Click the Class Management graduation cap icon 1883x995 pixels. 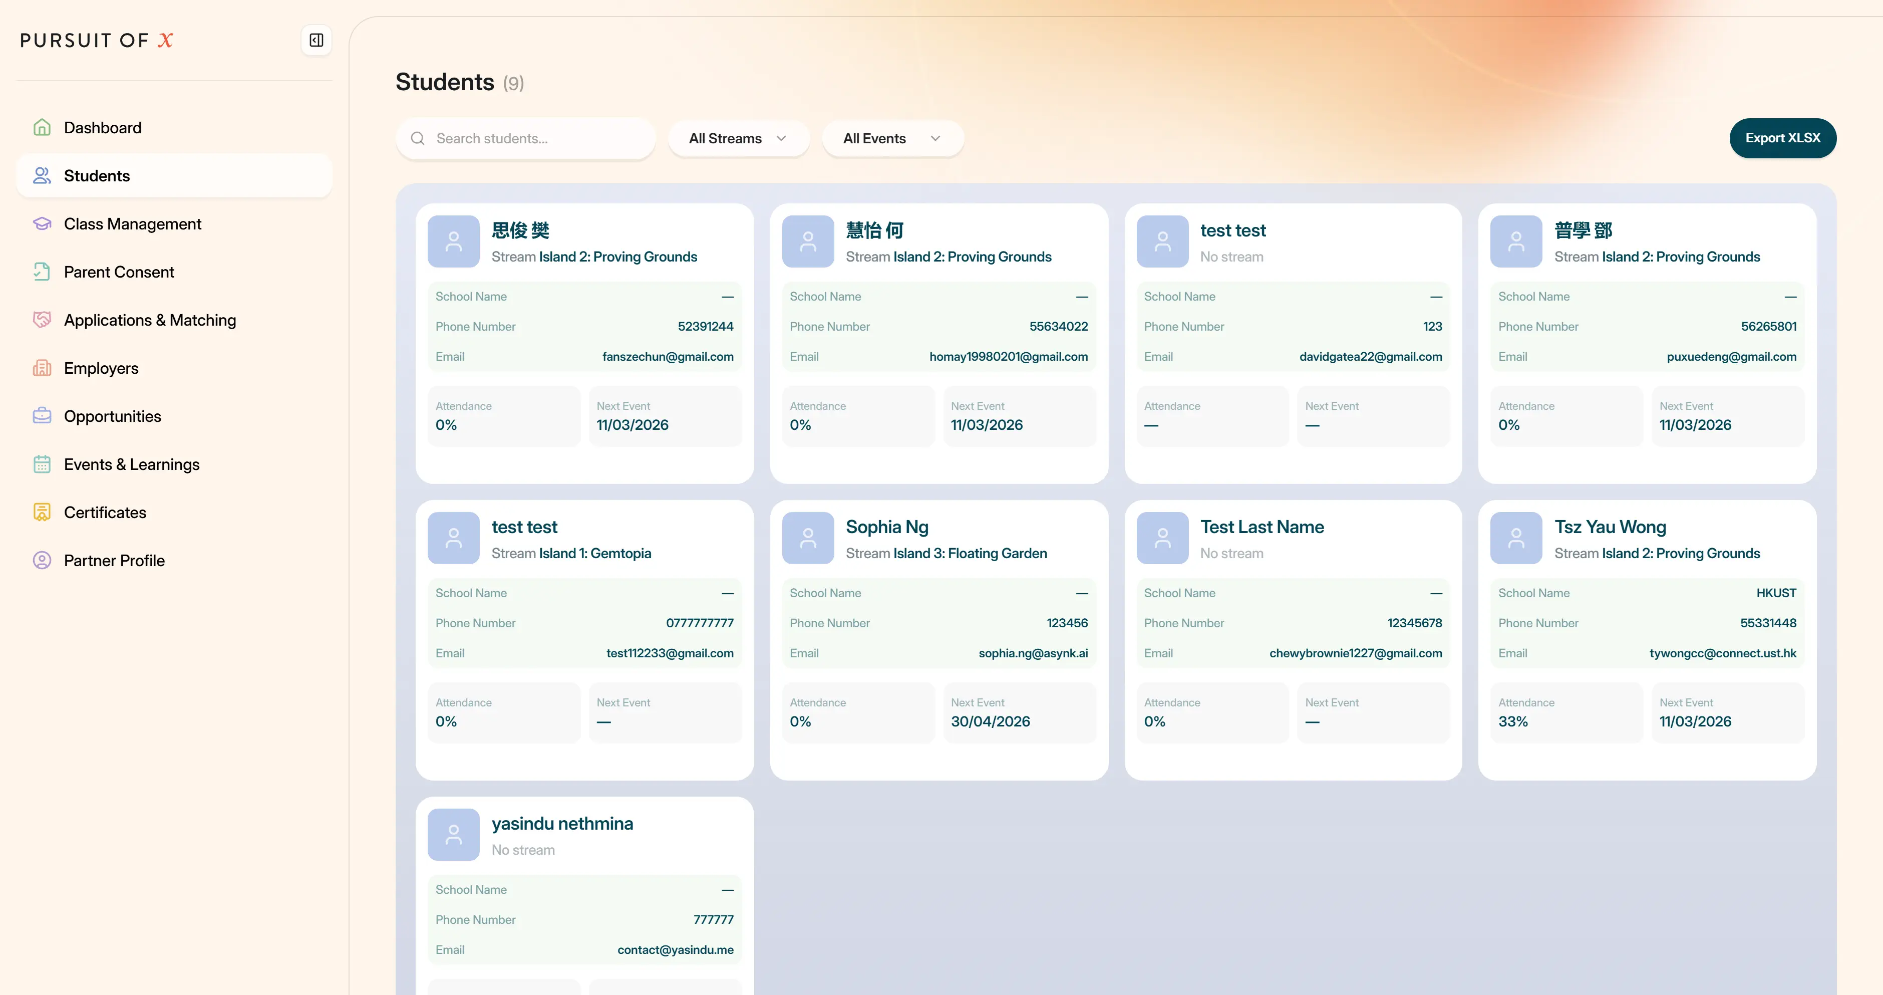coord(43,224)
